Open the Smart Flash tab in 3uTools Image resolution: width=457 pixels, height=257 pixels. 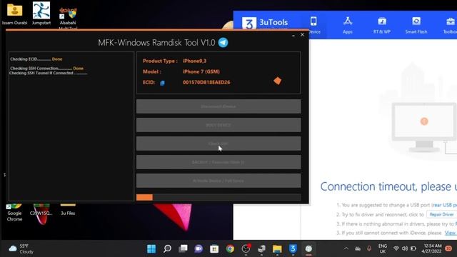pyautogui.click(x=416, y=25)
